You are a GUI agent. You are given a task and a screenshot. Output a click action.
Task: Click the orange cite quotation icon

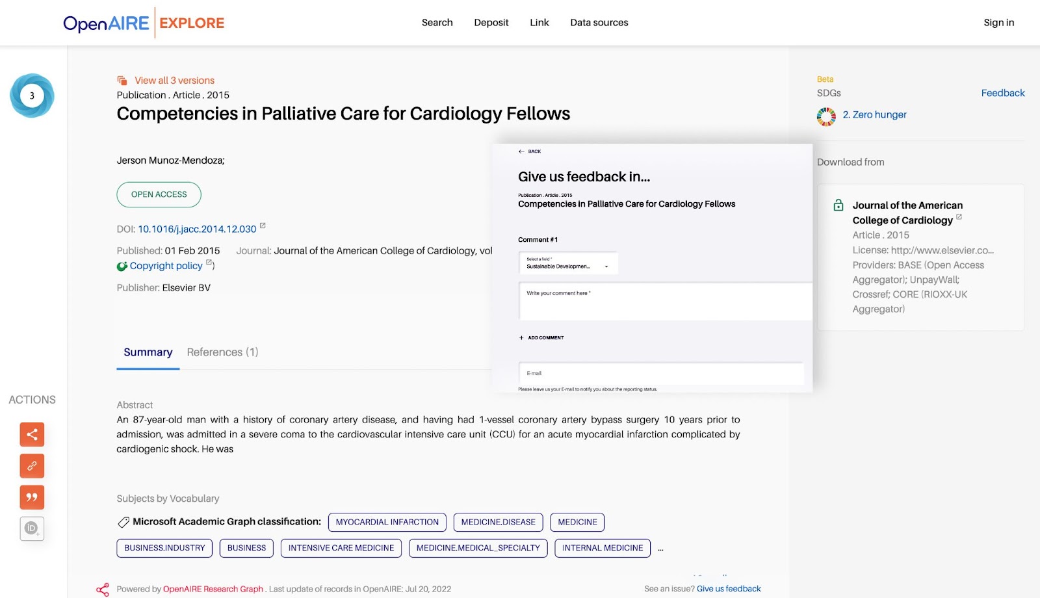click(x=32, y=497)
